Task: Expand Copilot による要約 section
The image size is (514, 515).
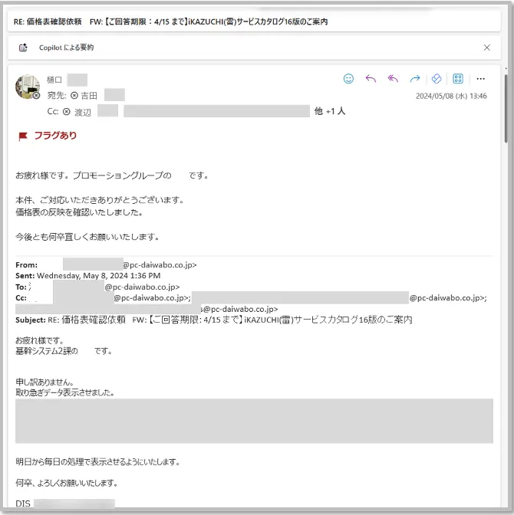Action: (x=66, y=48)
